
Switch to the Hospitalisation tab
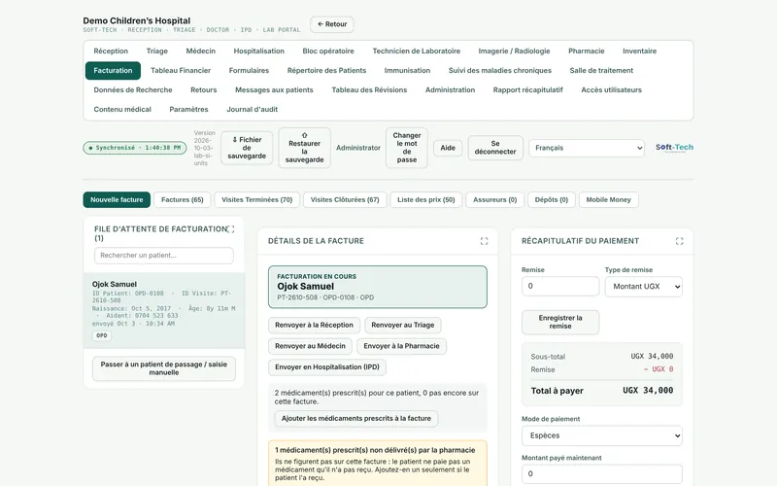258,52
